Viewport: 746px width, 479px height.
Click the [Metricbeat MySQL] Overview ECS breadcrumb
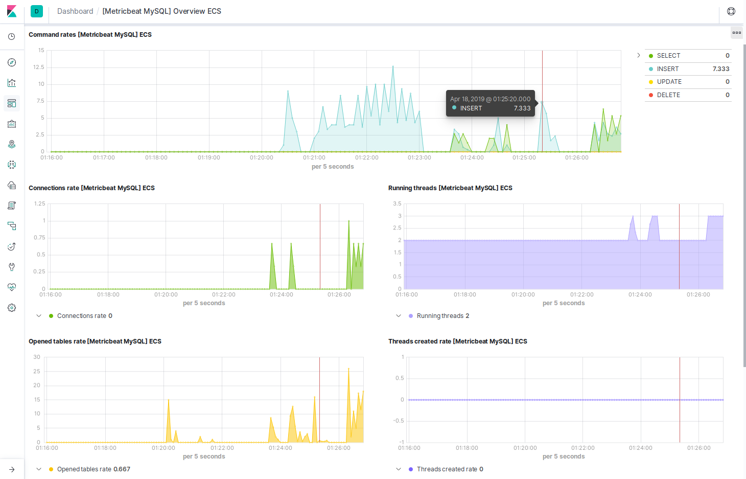pos(162,11)
